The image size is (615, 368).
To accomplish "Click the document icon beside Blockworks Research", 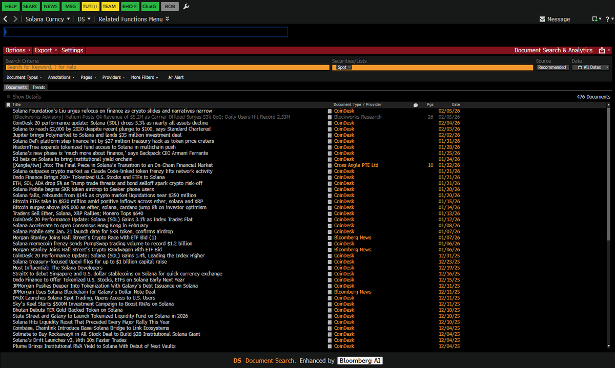I will [330, 117].
